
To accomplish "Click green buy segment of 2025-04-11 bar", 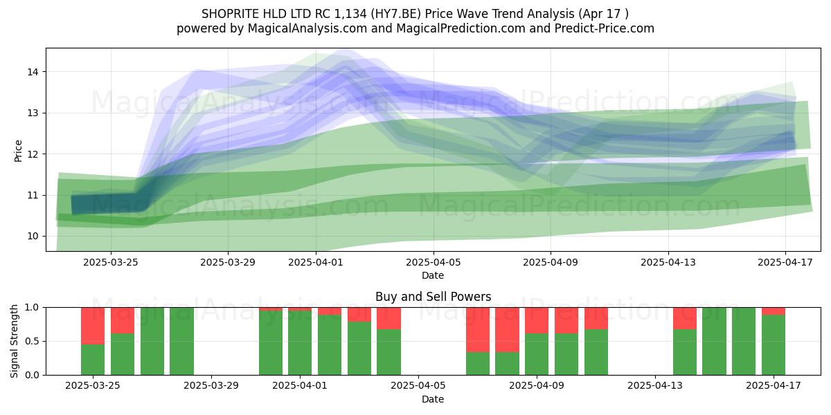I will click(x=596, y=352).
